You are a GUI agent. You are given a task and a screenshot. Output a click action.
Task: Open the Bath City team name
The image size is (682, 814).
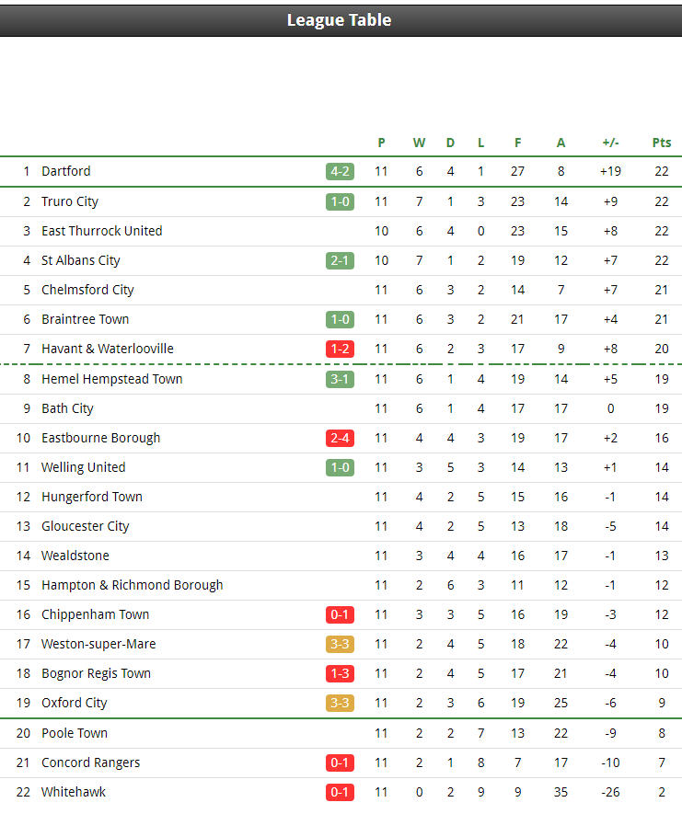coord(67,408)
